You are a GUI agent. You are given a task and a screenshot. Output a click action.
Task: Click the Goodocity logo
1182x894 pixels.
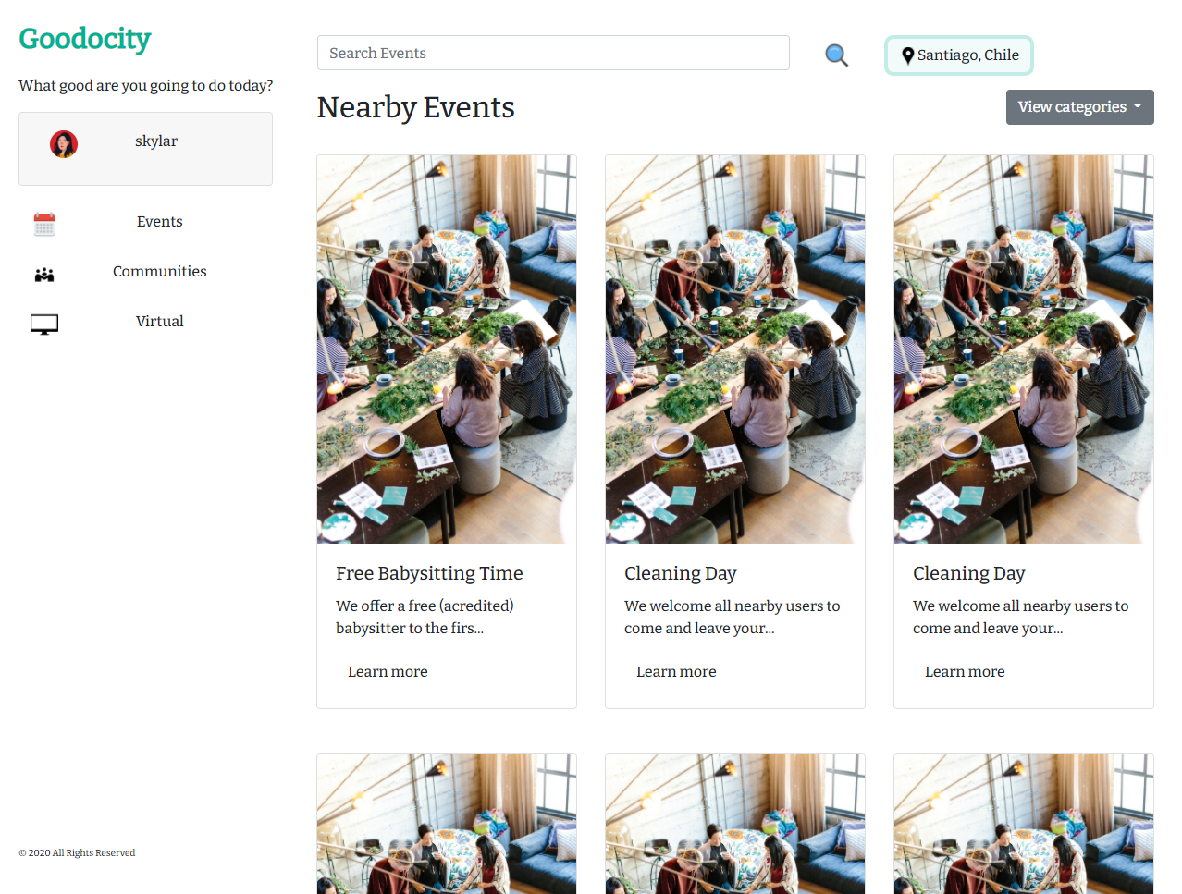pos(85,39)
